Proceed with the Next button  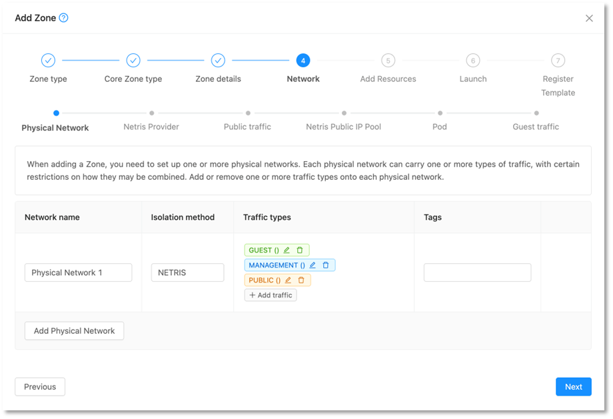tap(573, 387)
